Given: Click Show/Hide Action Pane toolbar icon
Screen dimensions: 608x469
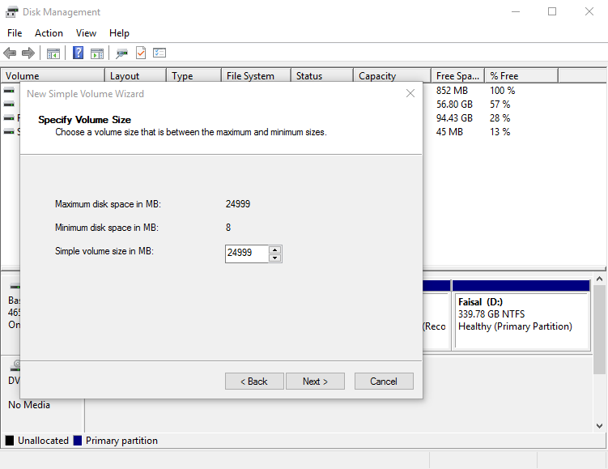Looking at the screenshot, I should (97, 53).
